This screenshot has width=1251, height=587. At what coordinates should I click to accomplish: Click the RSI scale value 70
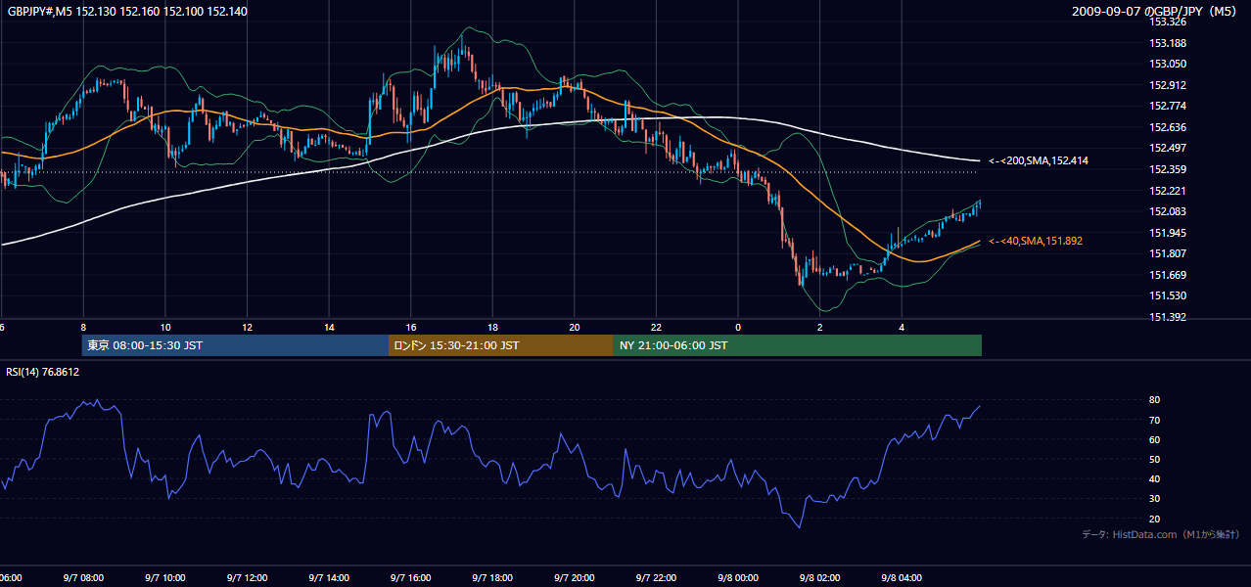click(1155, 420)
